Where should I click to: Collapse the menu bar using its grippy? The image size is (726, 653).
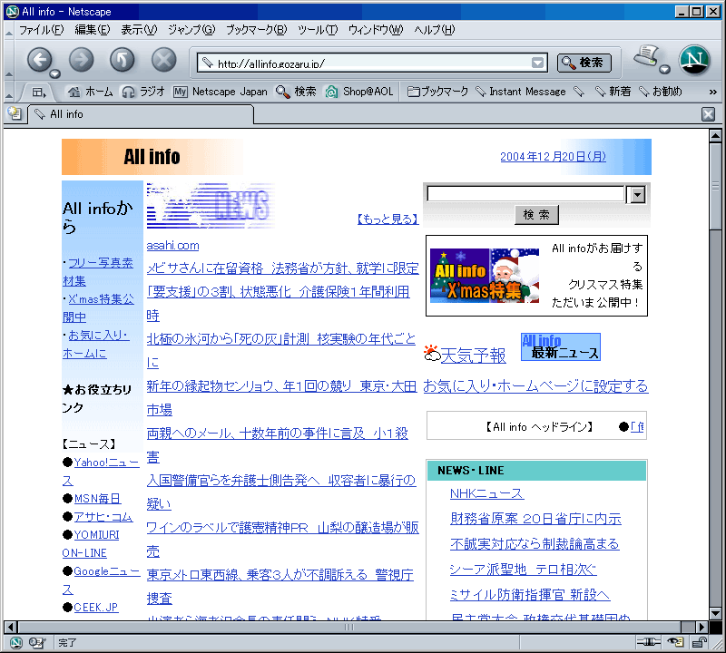[x=9, y=31]
